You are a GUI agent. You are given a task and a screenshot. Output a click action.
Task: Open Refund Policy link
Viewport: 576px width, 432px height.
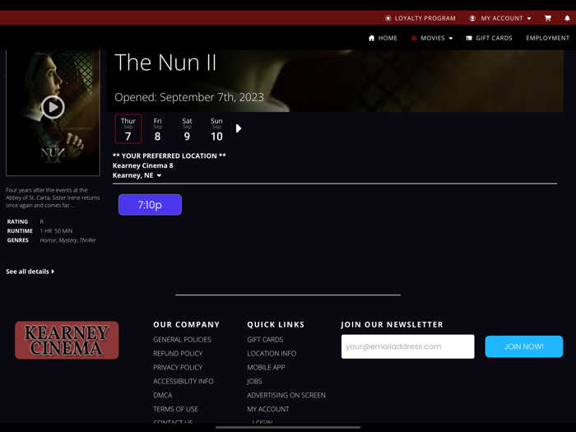point(178,354)
